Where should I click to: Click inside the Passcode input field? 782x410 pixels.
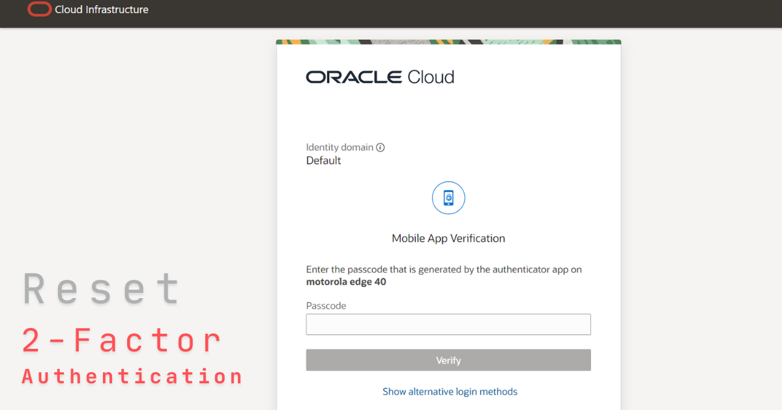coord(448,324)
